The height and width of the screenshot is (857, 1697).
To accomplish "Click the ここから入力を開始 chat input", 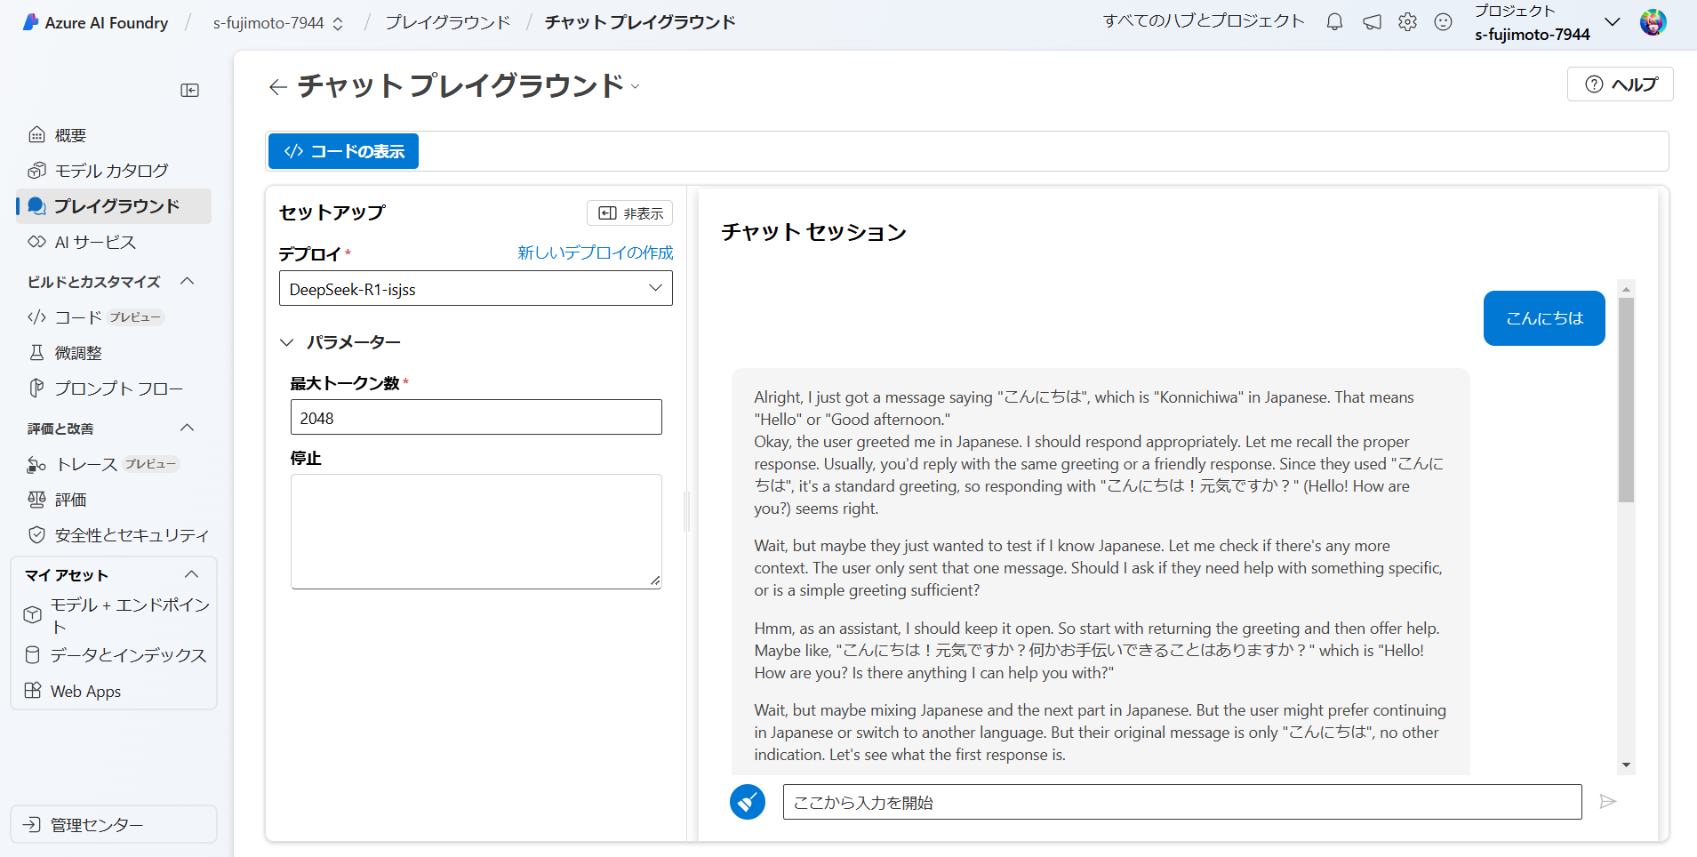I will [x=1182, y=802].
